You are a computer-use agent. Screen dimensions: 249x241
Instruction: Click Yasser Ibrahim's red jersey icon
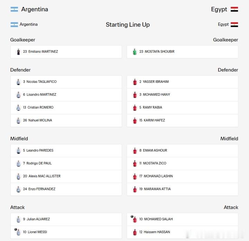(135, 82)
